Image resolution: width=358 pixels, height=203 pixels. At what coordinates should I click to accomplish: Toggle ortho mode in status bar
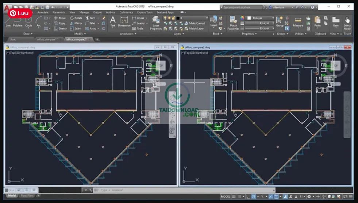[248, 196]
